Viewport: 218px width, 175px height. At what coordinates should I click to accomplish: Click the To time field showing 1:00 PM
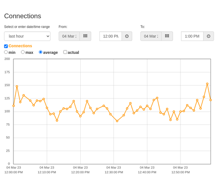click(192, 36)
